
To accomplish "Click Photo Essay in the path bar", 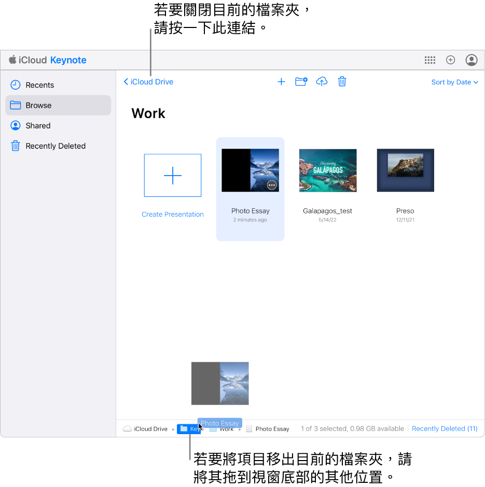I will click(272, 429).
